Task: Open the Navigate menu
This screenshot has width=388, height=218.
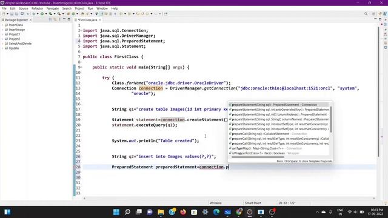Action: click(53, 8)
